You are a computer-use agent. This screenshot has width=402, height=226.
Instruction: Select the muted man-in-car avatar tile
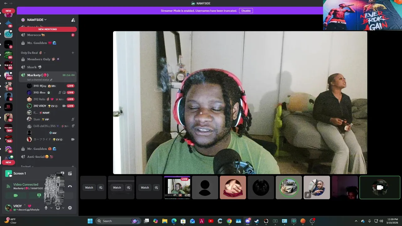(317, 187)
